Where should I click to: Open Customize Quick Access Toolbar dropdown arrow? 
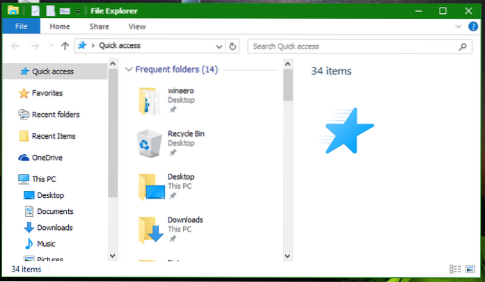tap(78, 11)
